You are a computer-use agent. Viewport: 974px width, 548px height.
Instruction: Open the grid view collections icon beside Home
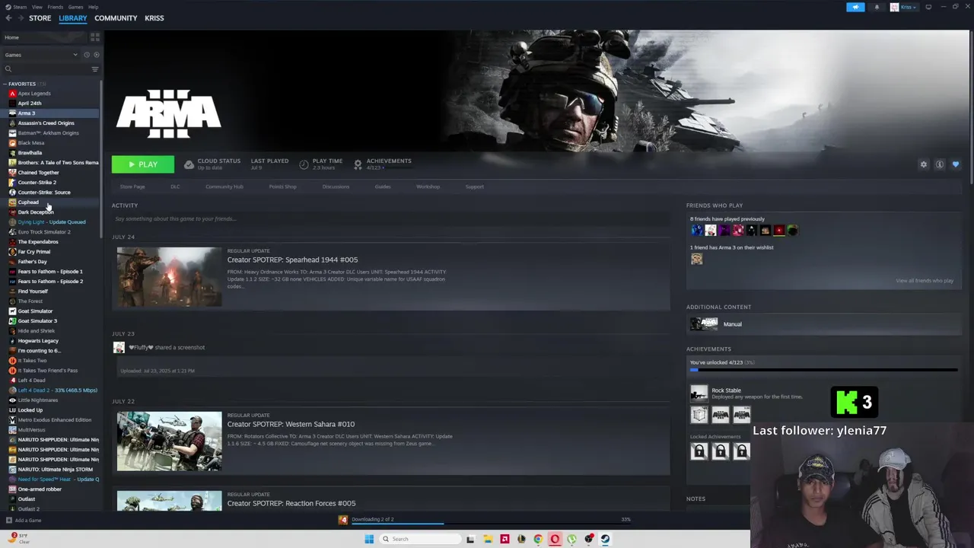pos(95,37)
